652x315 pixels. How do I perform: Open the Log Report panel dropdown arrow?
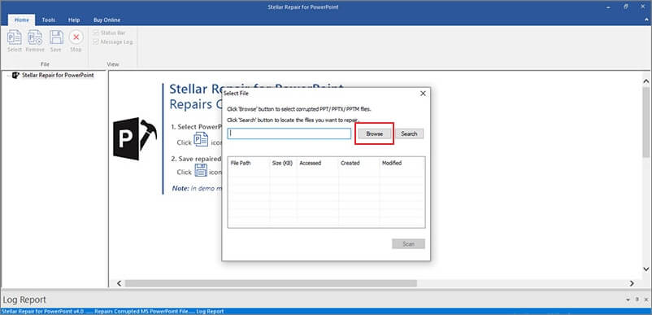628,300
